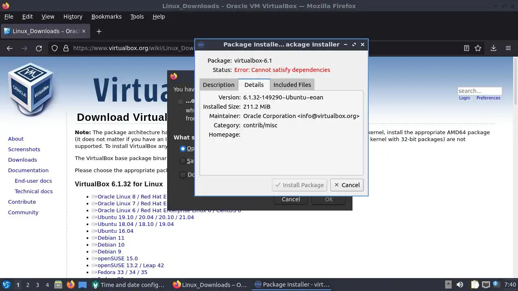Click the removable media tray icon
The height and width of the screenshot is (291, 518).
pos(448,285)
